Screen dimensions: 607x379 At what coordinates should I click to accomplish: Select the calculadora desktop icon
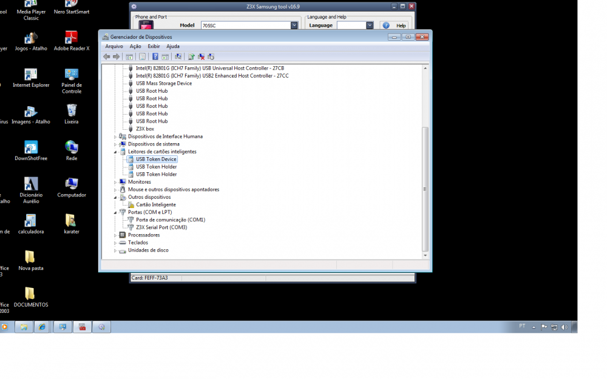[x=31, y=224]
